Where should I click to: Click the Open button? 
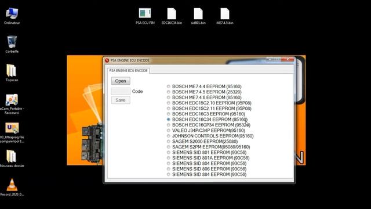pos(121,81)
